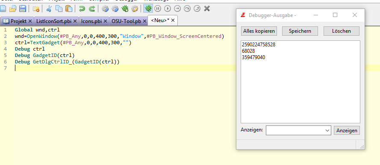Click line number 7 in the gutter
Image resolution: width=380 pixels, height=165 pixels.
(5, 68)
